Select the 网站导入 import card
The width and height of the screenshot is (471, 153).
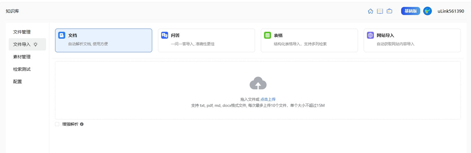(412, 40)
